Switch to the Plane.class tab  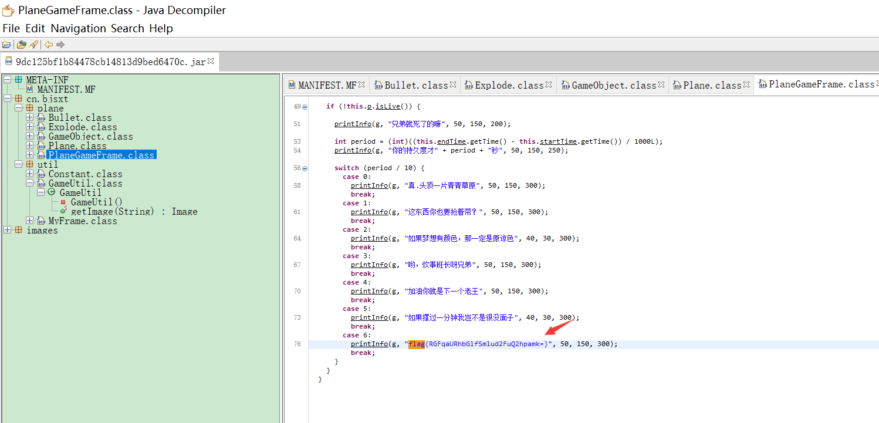[x=710, y=84]
